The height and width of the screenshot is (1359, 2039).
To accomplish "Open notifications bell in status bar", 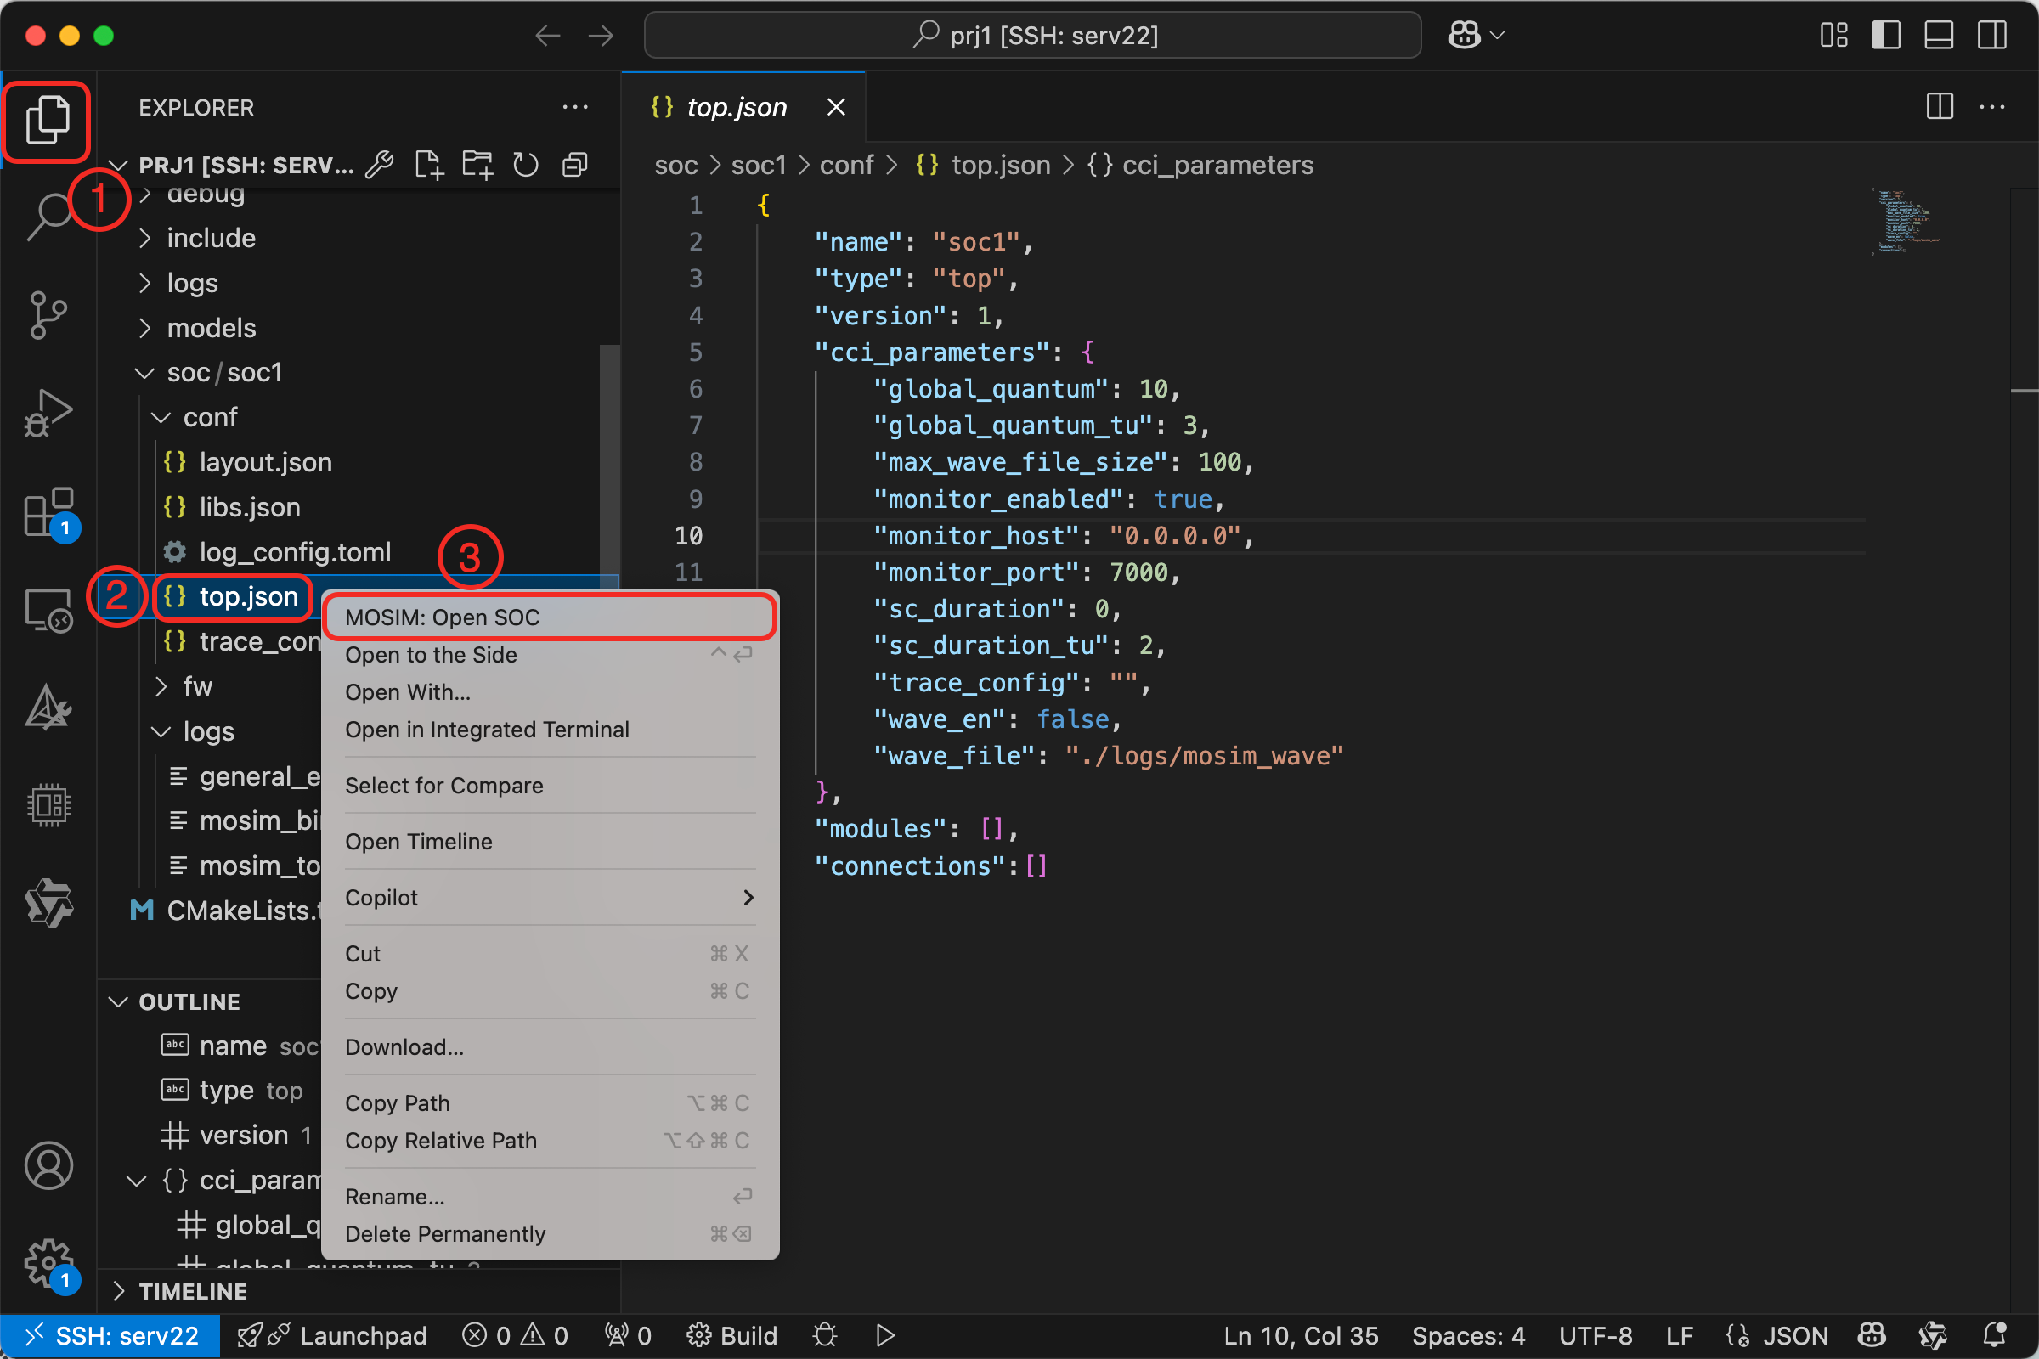I will click(1995, 1335).
